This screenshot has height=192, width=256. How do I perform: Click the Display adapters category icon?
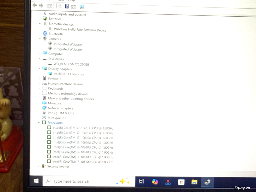(44, 68)
